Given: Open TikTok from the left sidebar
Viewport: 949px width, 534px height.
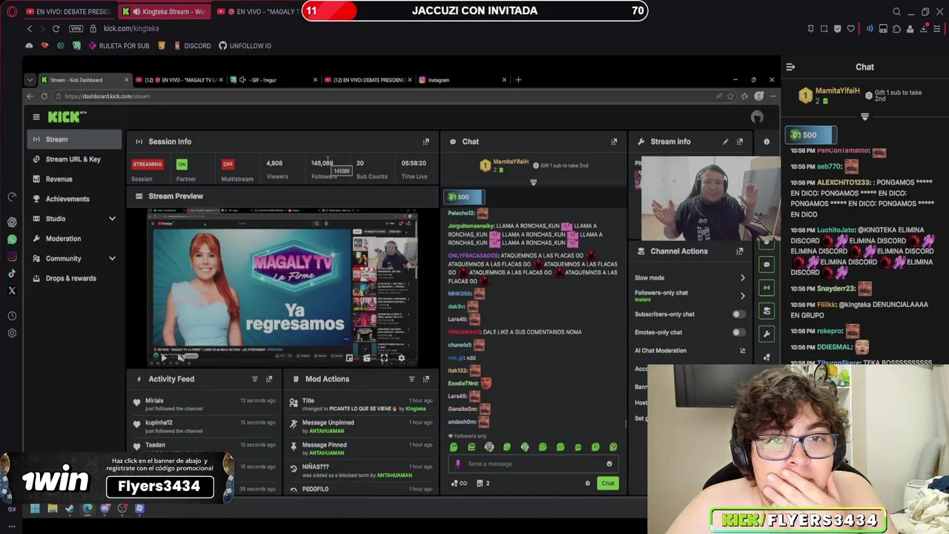Looking at the screenshot, I should point(12,274).
